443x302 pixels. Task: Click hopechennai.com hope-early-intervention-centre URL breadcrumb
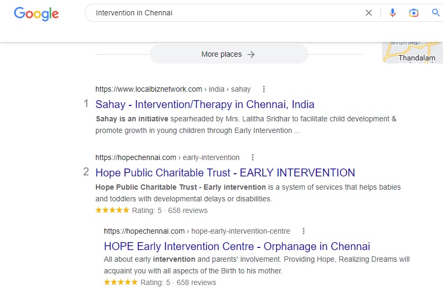click(197, 231)
